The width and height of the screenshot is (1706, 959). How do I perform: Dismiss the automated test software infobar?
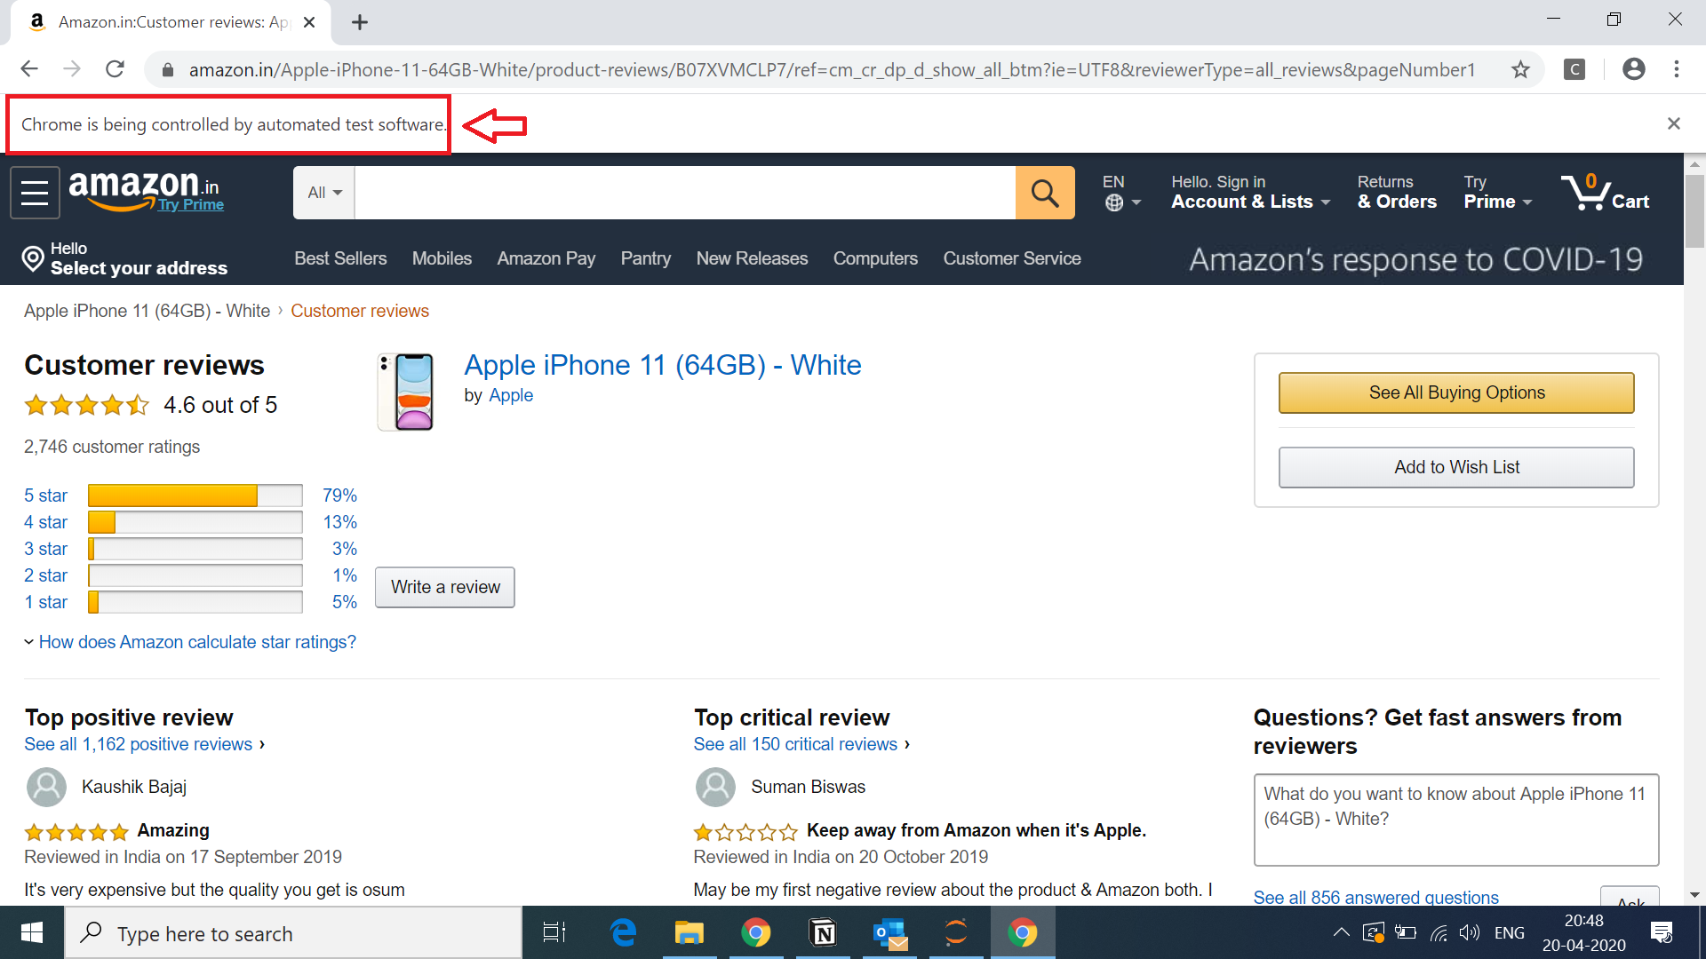1673,124
